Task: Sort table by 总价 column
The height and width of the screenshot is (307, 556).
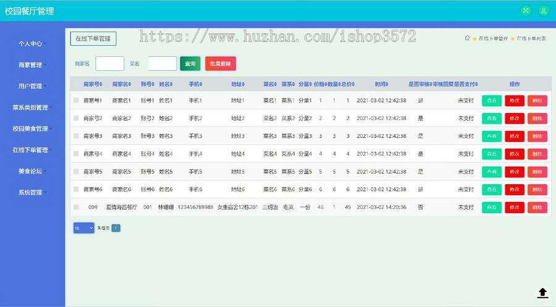Action: point(348,84)
